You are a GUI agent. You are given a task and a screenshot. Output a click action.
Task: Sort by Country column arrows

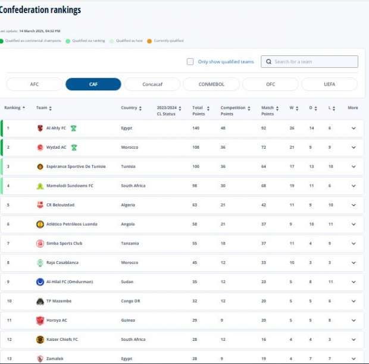point(140,108)
